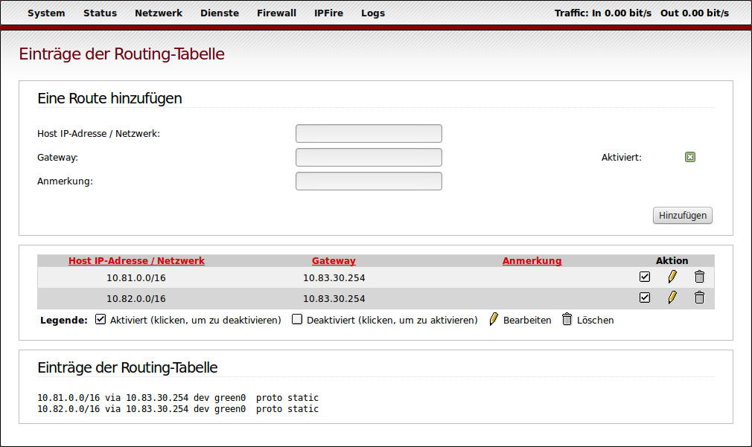Open the Dienste menu
The height and width of the screenshot is (447, 752).
[220, 13]
